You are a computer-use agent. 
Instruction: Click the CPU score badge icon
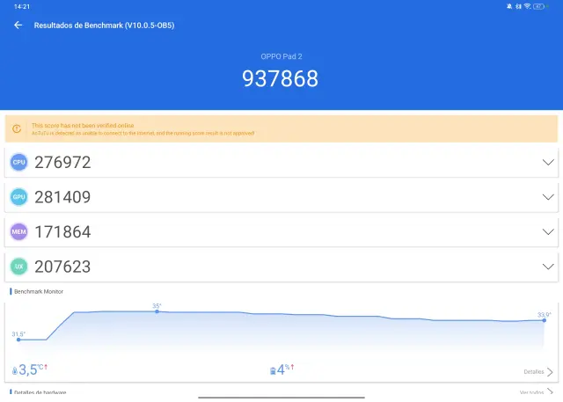pyautogui.click(x=18, y=162)
